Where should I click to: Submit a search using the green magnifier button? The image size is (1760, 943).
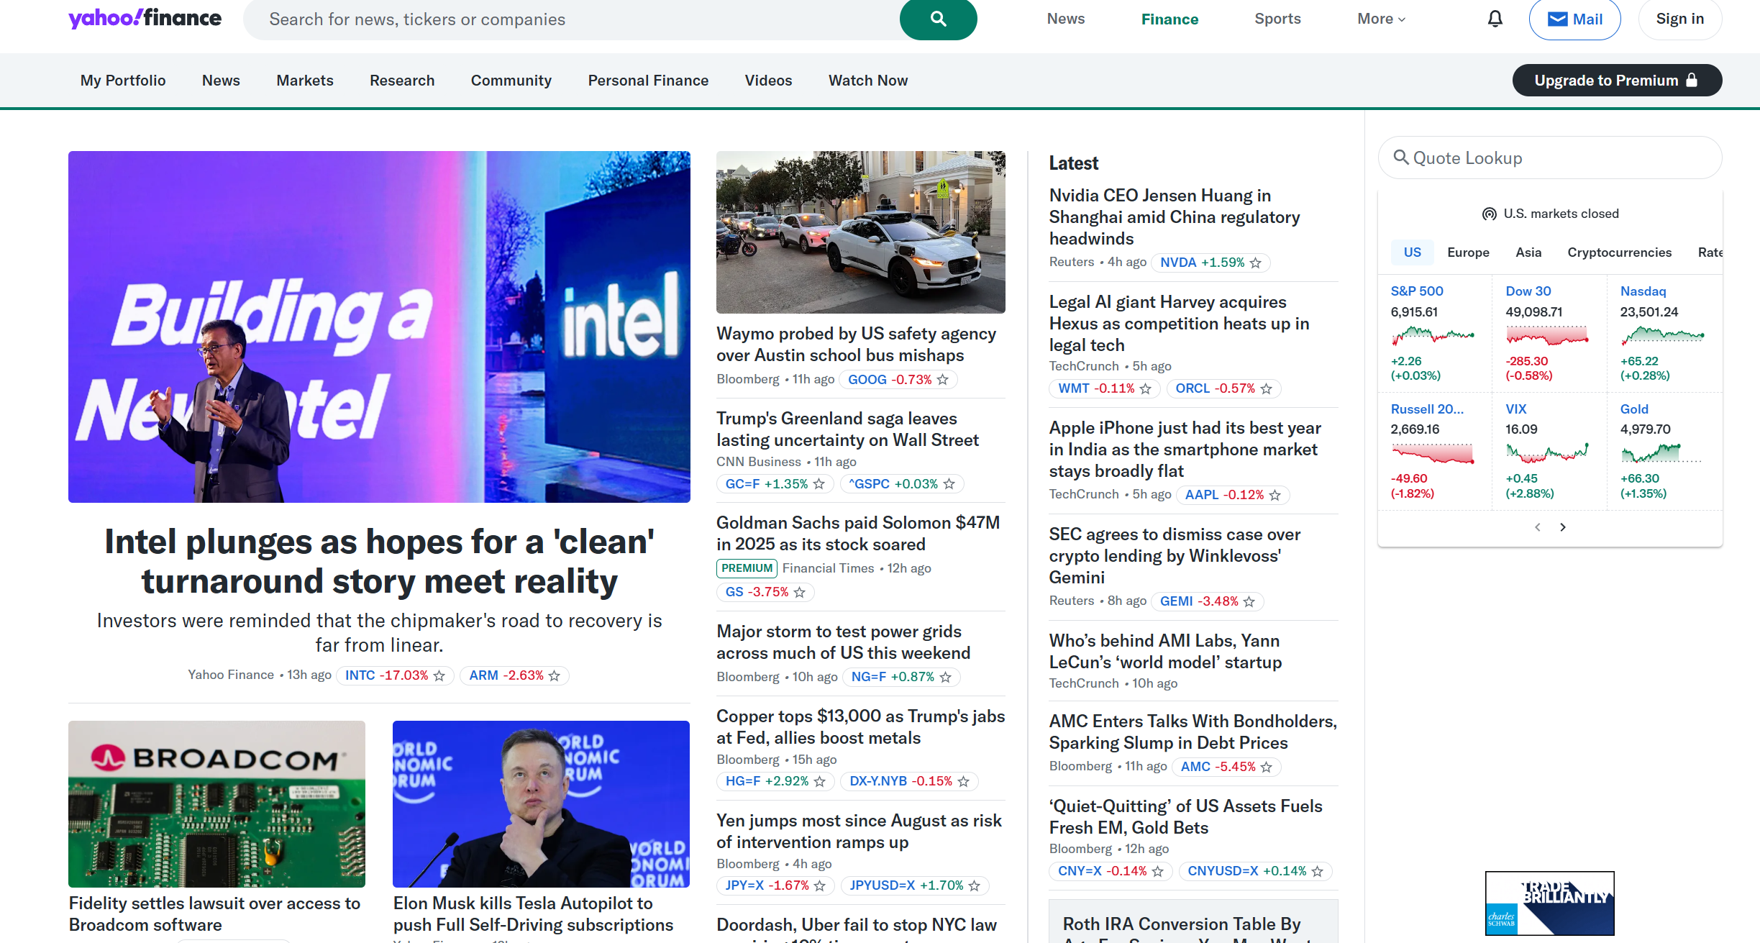click(937, 19)
